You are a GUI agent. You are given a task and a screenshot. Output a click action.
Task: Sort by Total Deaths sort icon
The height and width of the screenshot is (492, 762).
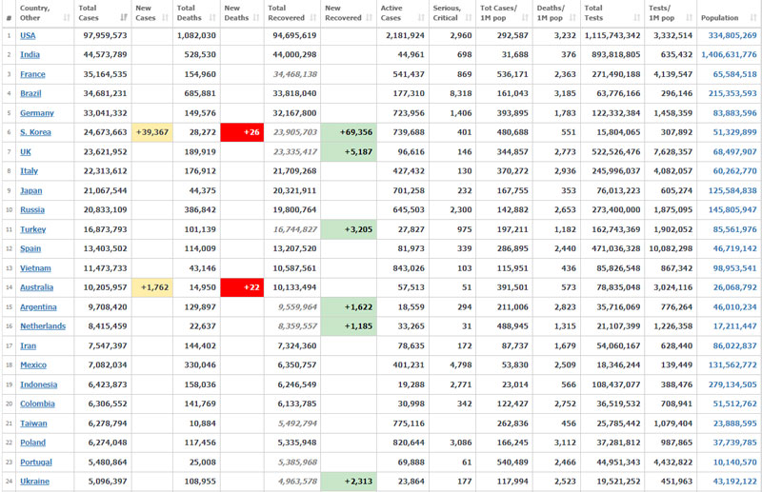coord(212,18)
